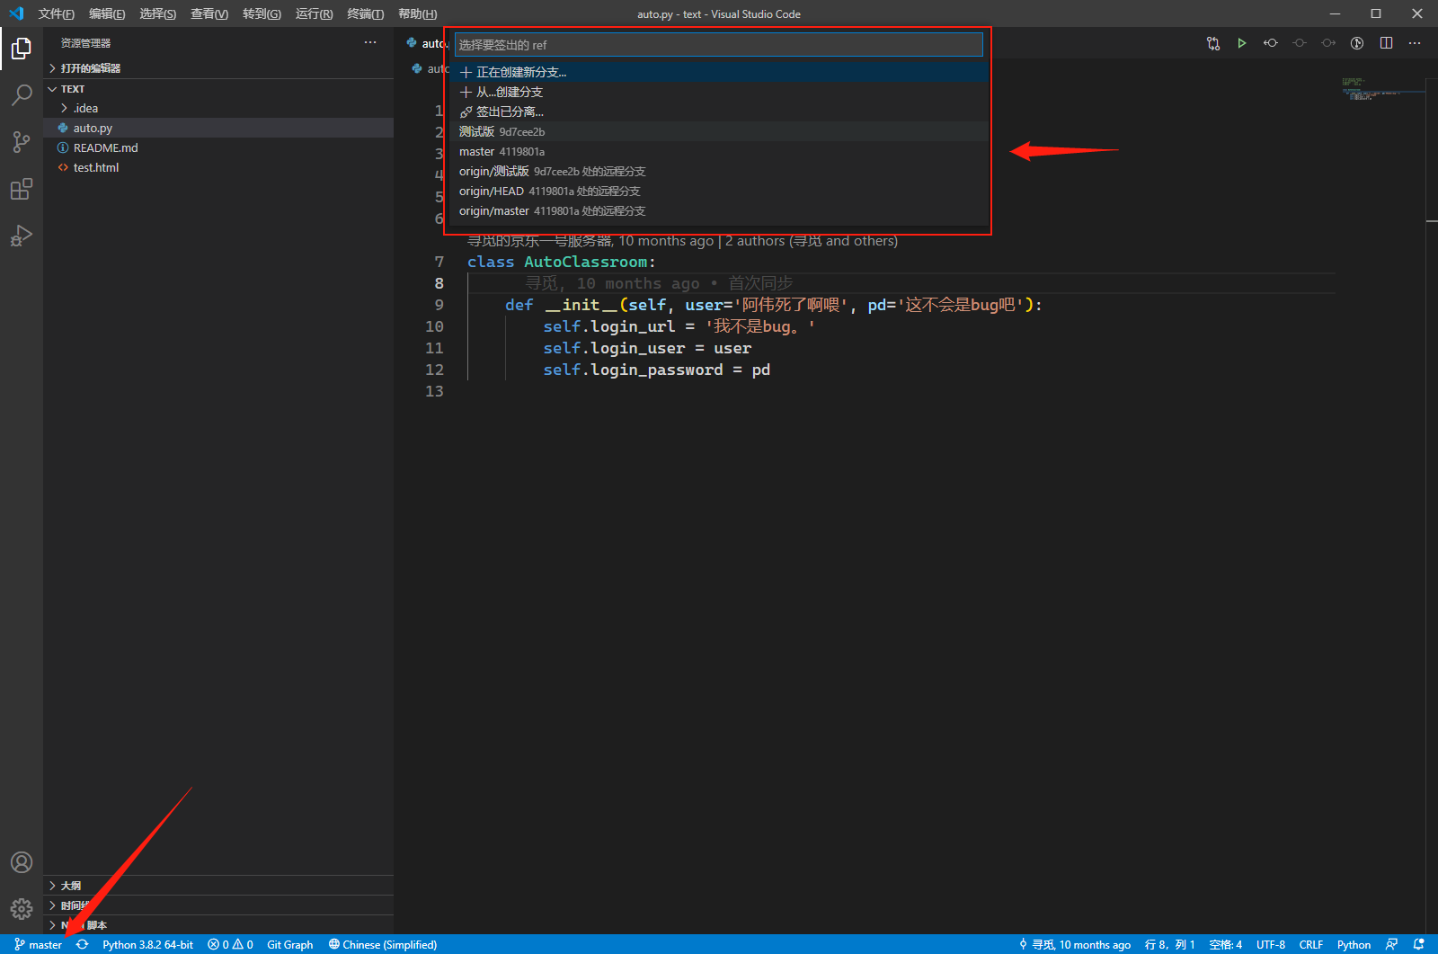The height and width of the screenshot is (954, 1438).
Task: Choose 正在创建新分支 option
Action: [719, 72]
